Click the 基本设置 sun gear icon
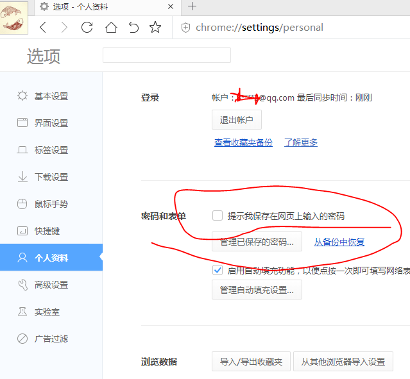The height and width of the screenshot is (379, 410). (22, 96)
